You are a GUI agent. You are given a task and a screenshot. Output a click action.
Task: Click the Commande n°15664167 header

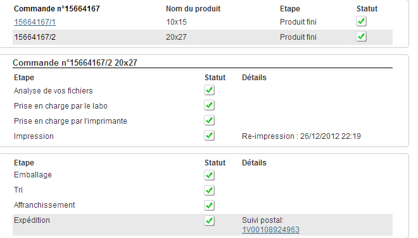(57, 9)
